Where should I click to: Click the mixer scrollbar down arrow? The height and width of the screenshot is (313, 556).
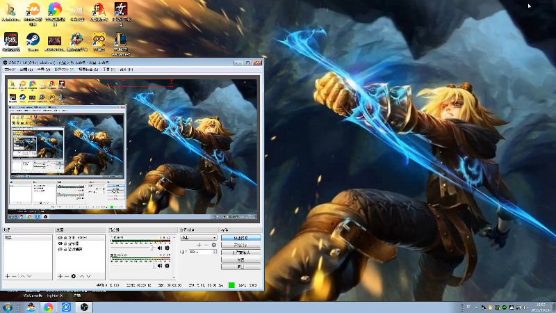click(x=174, y=277)
